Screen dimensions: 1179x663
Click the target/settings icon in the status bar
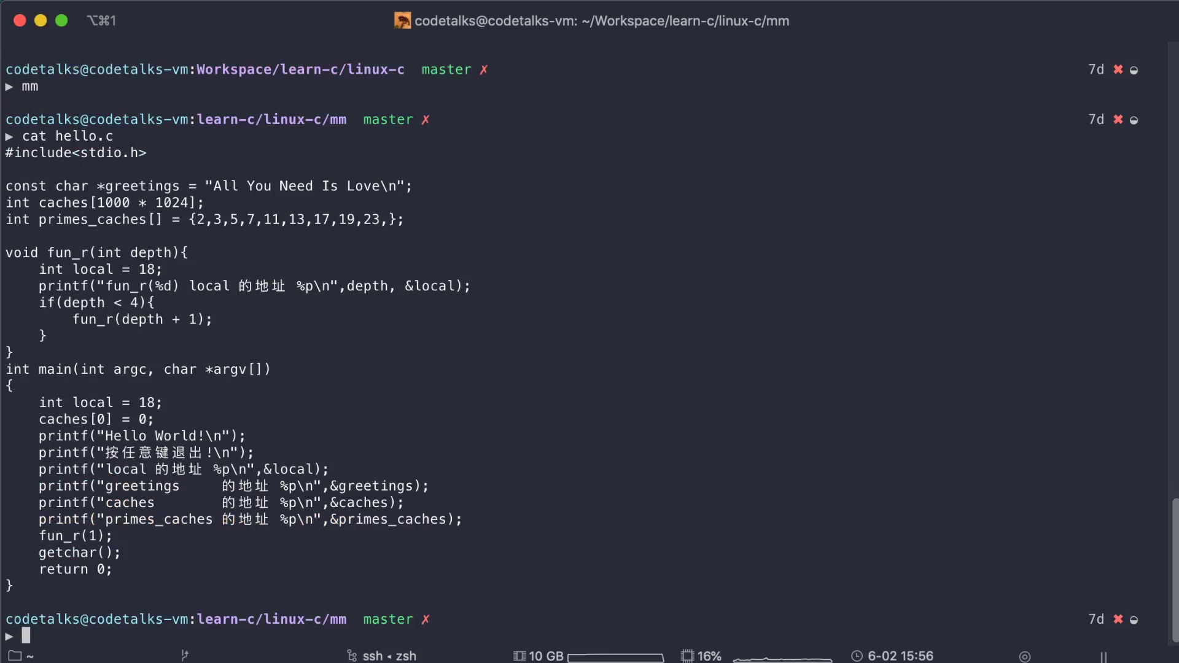coord(1025,656)
